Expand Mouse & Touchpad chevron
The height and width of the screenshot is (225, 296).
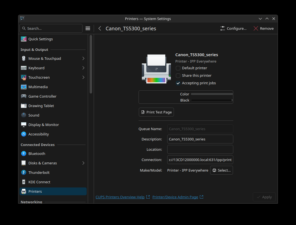pos(83,58)
